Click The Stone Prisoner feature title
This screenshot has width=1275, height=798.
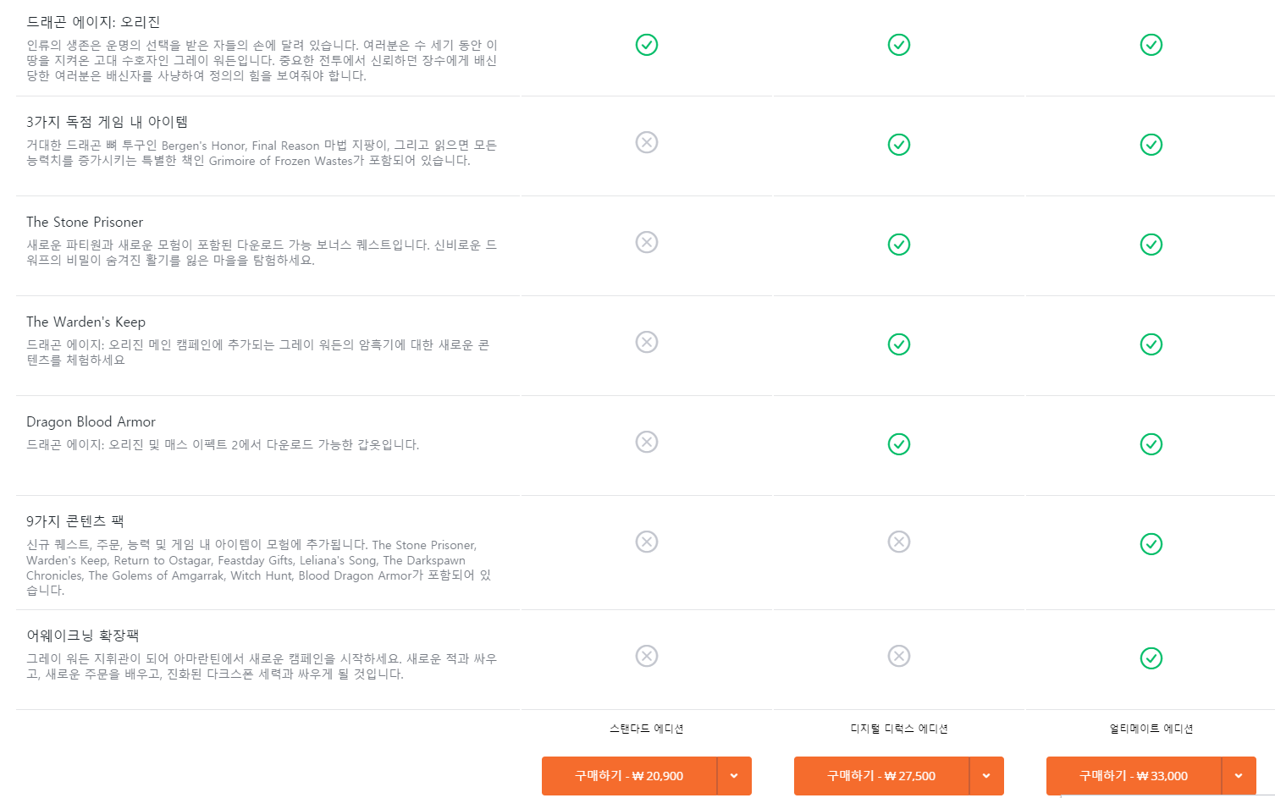coord(85,222)
